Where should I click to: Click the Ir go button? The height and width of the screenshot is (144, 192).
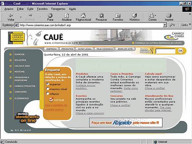pyautogui.click(x=172, y=25)
